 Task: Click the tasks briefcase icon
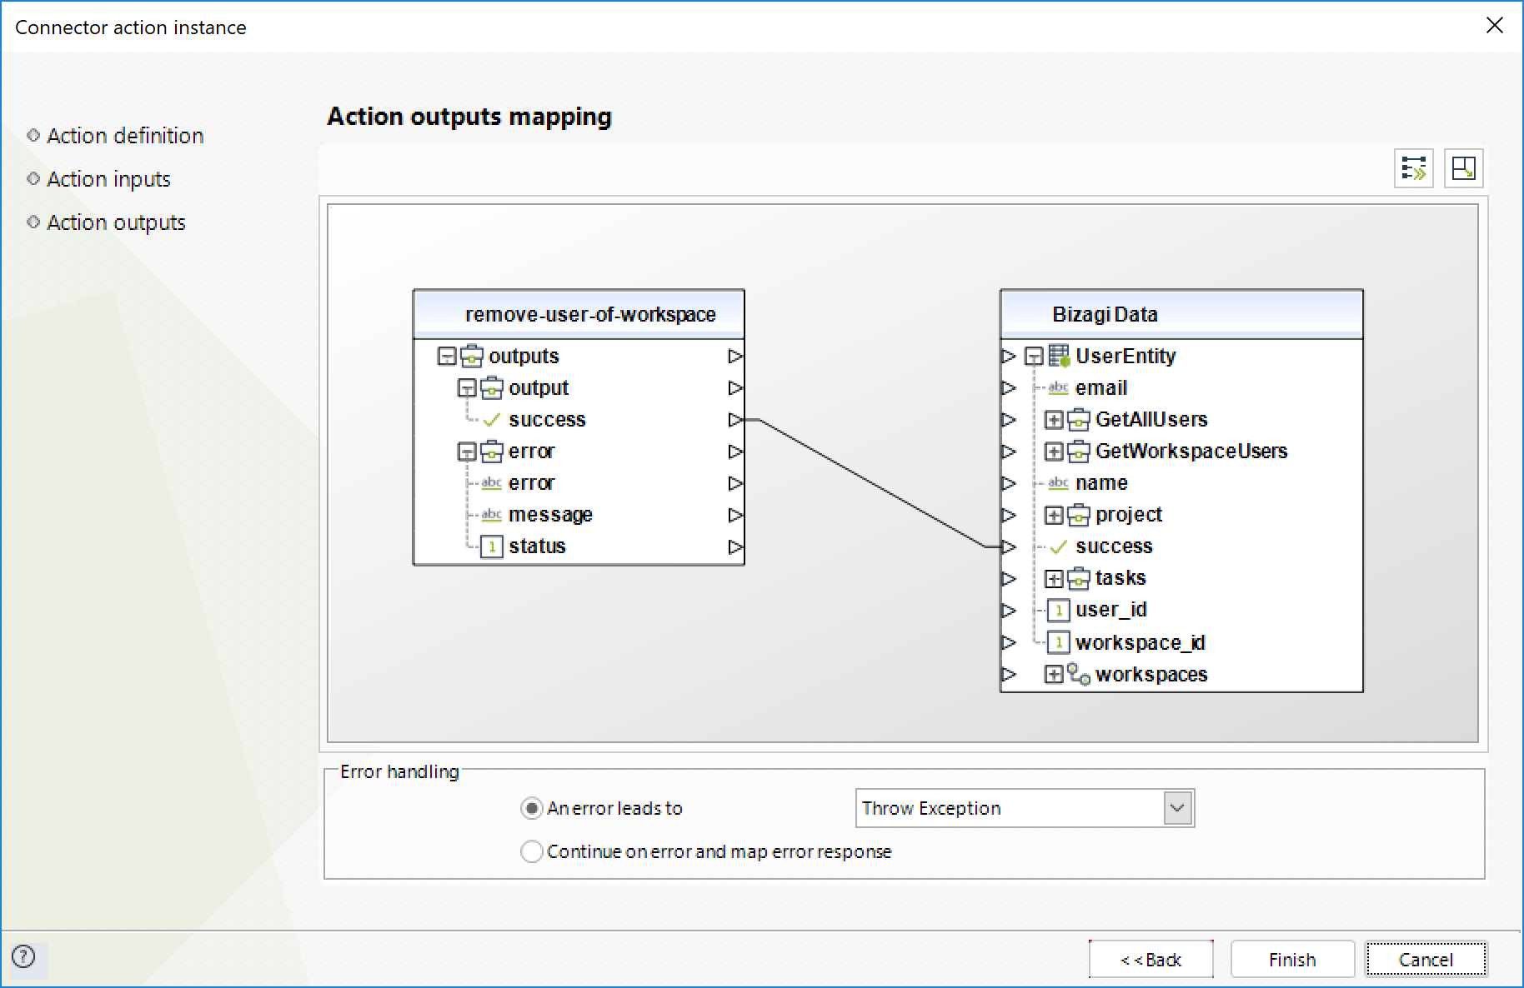coord(1079,578)
